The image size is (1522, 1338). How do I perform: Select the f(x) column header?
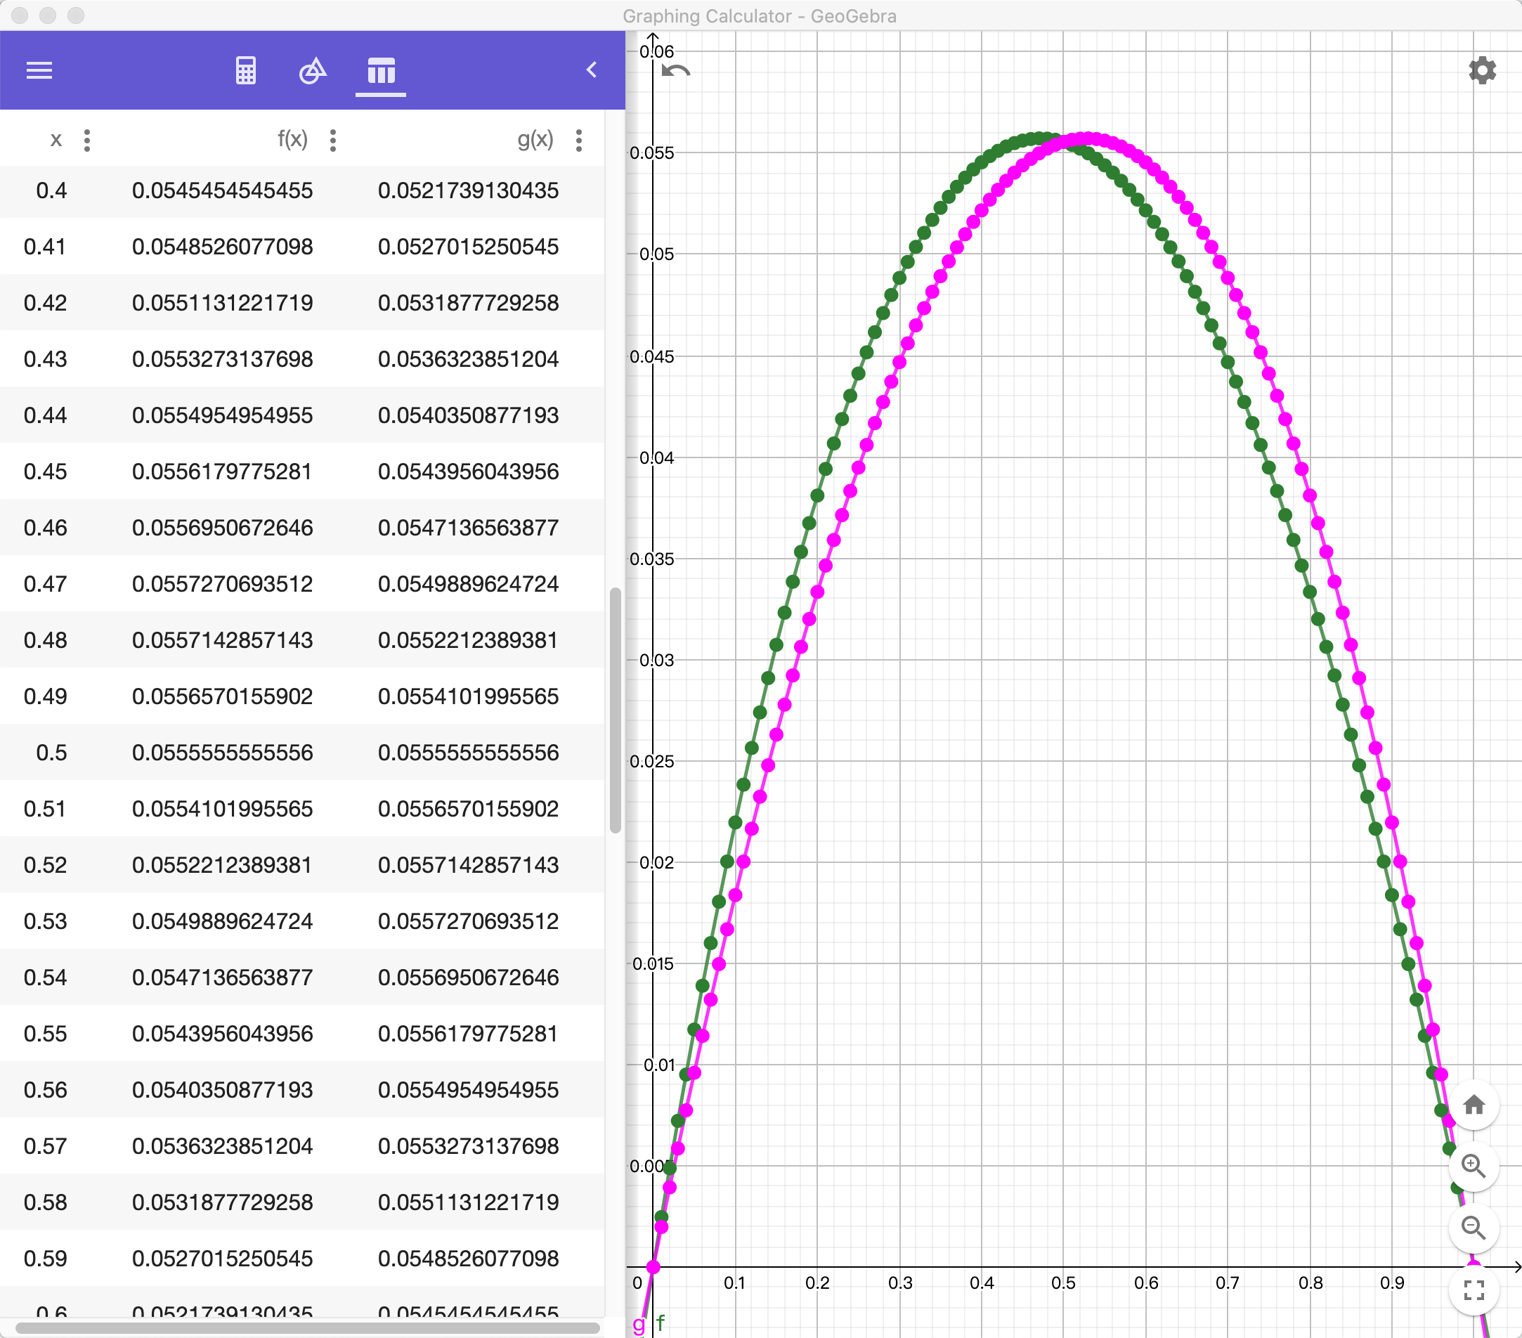tap(292, 139)
